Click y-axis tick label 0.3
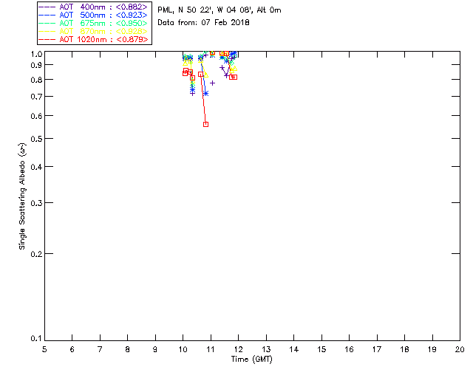The height and width of the screenshot is (378, 473). pyautogui.click(x=36, y=203)
